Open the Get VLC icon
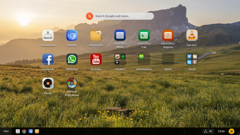 coord(192,35)
